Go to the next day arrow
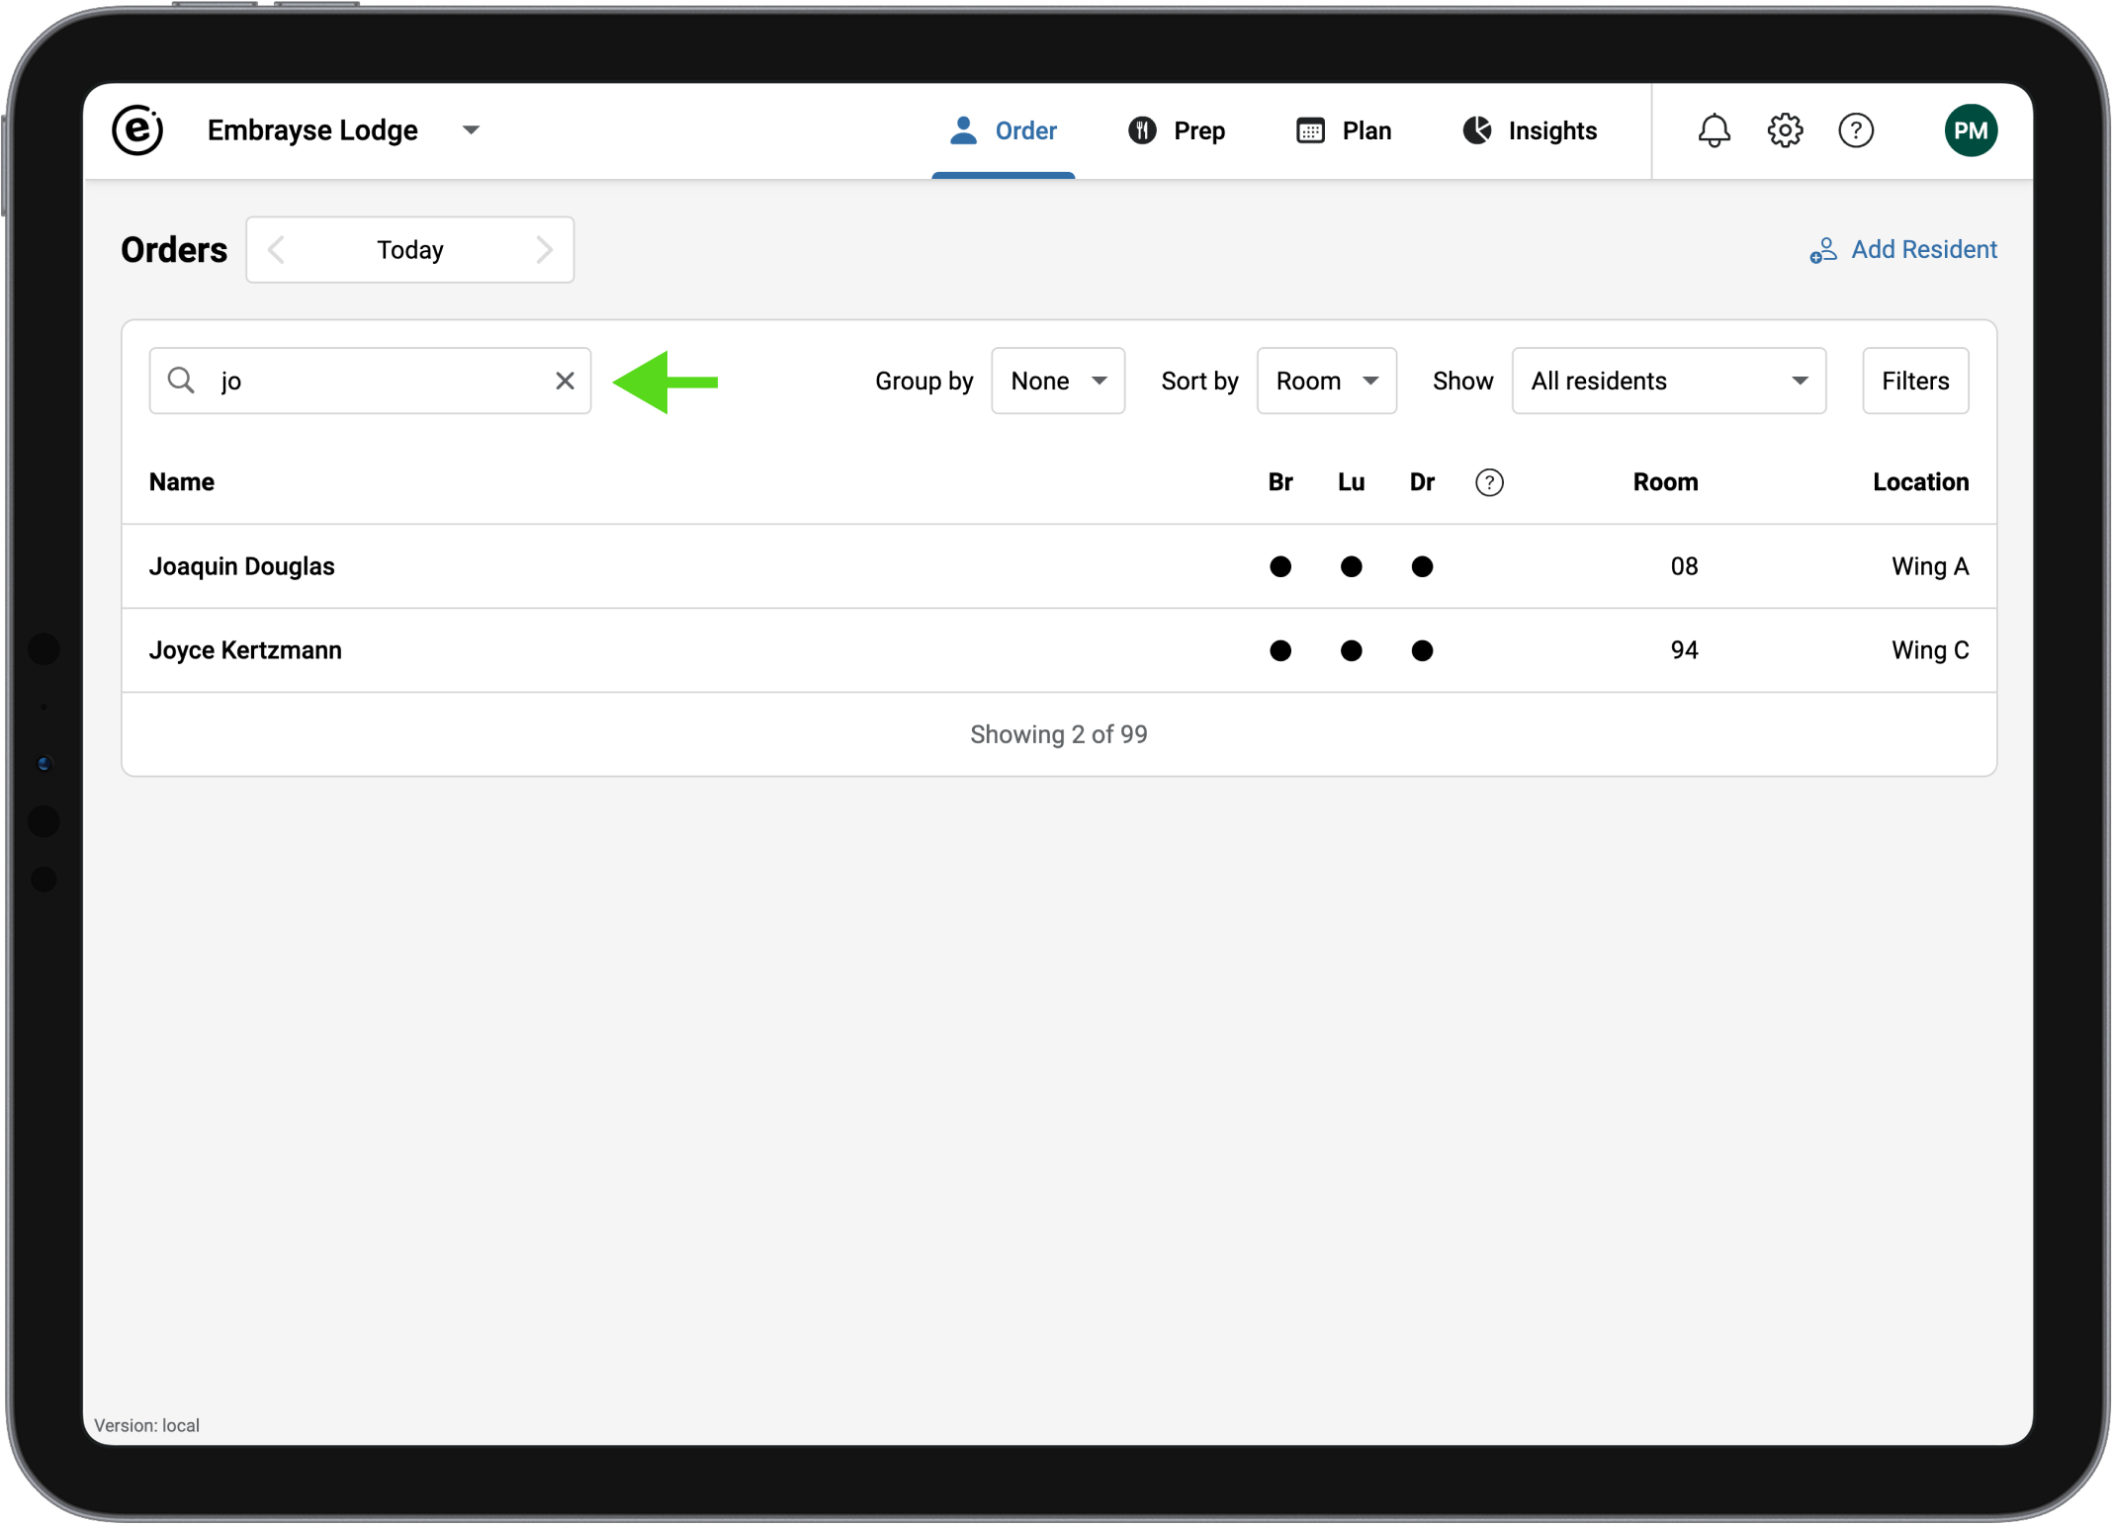The width and height of the screenshot is (2113, 1524). tap(544, 250)
